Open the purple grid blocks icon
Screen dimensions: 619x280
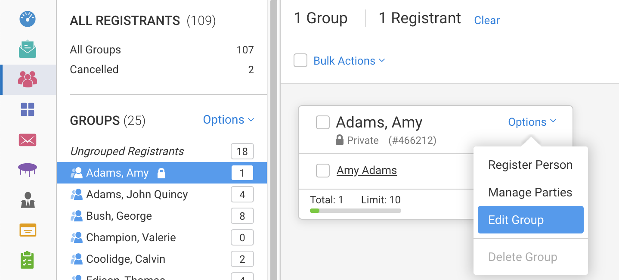tap(28, 109)
